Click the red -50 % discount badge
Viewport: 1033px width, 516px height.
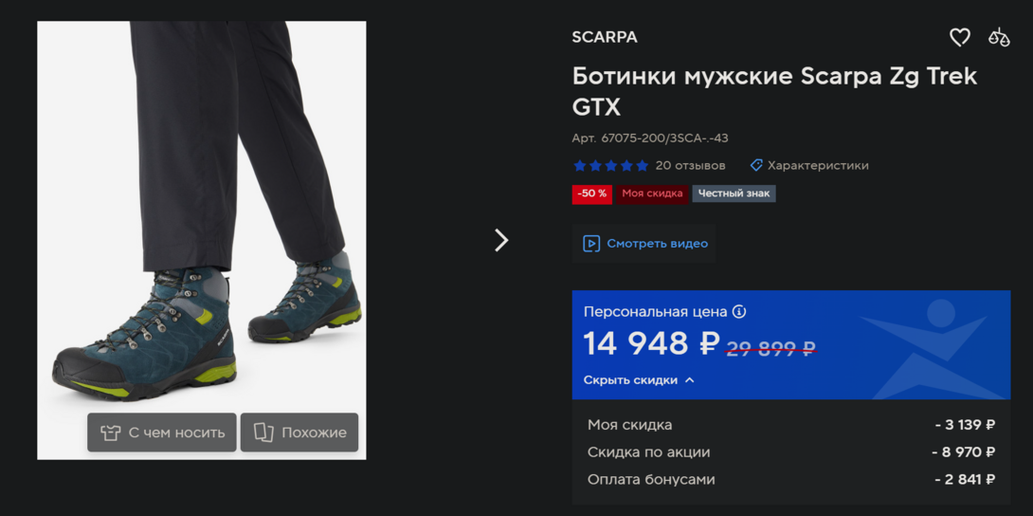pyautogui.click(x=592, y=194)
